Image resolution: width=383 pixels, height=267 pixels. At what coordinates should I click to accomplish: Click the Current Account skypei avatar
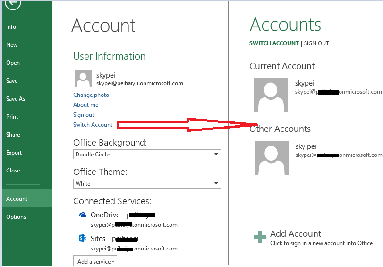tap(271, 95)
